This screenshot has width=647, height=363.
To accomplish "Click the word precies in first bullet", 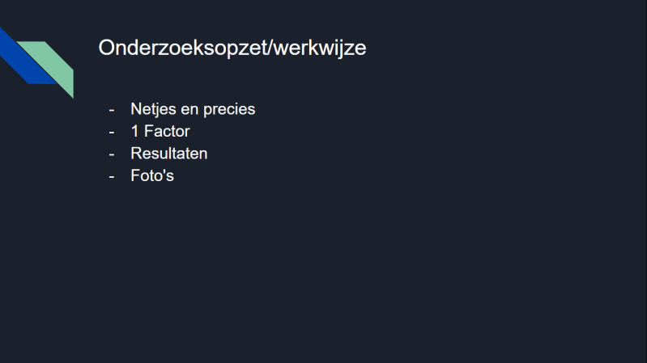I will click(x=230, y=109).
